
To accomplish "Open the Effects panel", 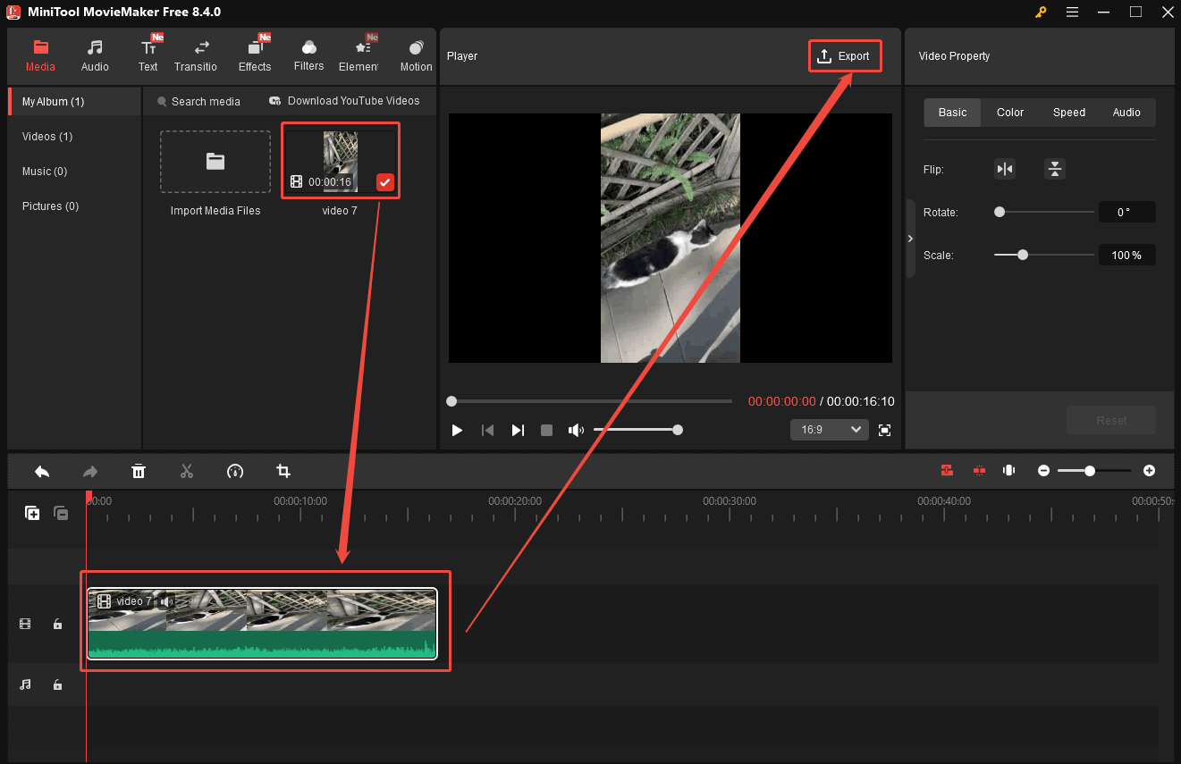I will point(255,54).
